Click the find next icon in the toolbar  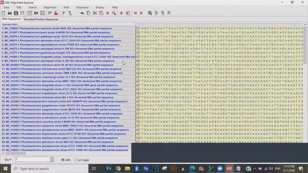[163, 13]
